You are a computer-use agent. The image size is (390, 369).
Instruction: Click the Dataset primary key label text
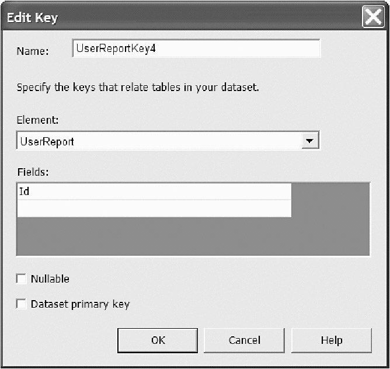point(80,304)
